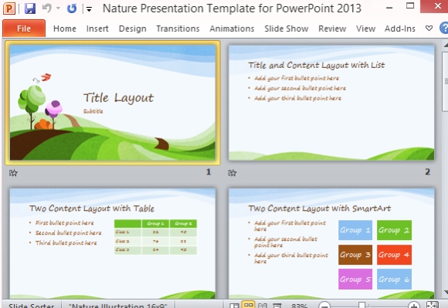Open the File tab

(24, 29)
